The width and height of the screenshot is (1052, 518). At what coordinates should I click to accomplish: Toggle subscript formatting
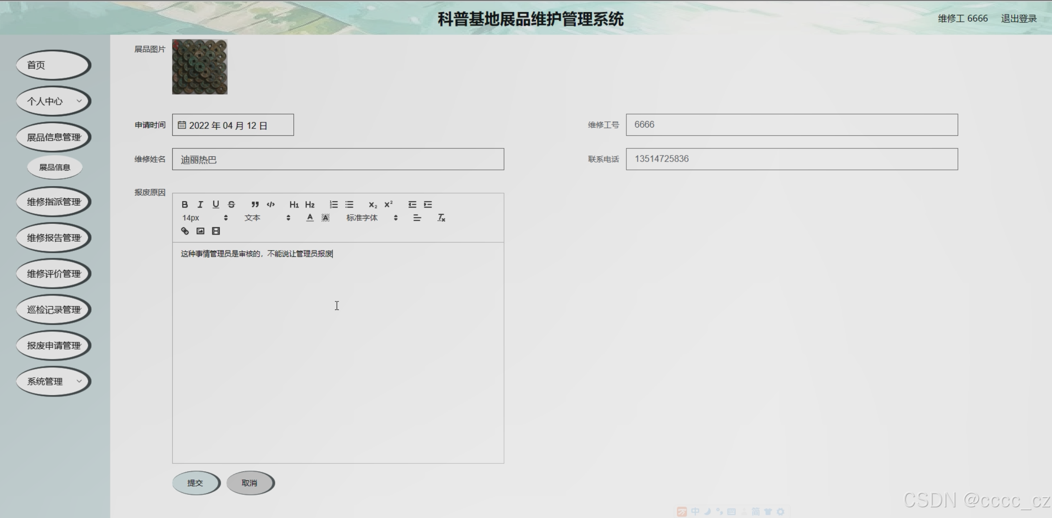373,204
